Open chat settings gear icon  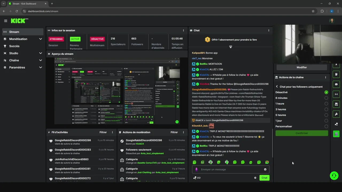coord(255,178)
